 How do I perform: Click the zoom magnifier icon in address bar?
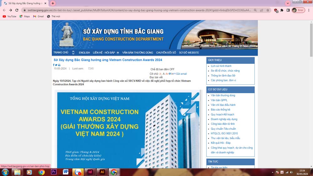click(x=255, y=10)
